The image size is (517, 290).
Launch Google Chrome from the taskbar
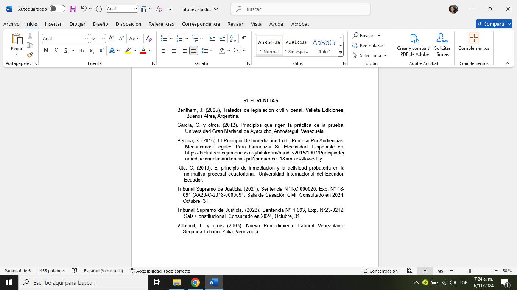pyautogui.click(x=195, y=282)
